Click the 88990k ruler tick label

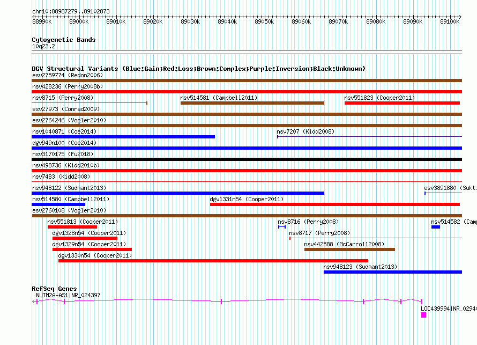point(42,21)
